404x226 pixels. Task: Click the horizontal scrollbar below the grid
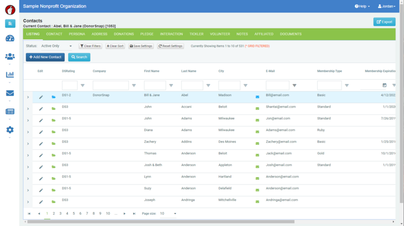[161, 222]
